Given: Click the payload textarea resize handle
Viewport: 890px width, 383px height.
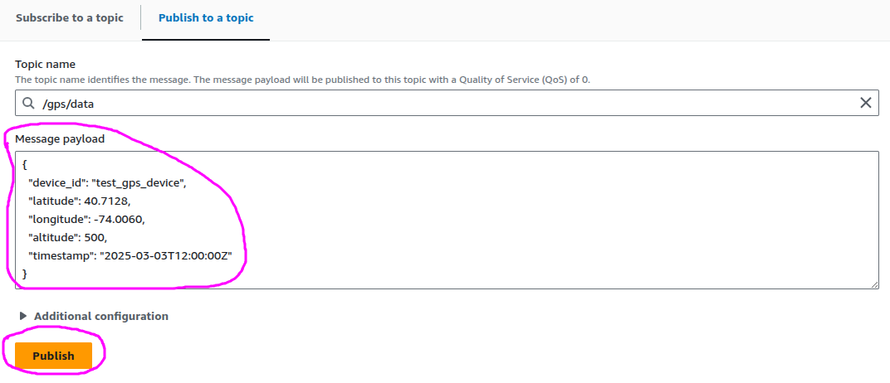Looking at the screenshot, I should [x=874, y=284].
